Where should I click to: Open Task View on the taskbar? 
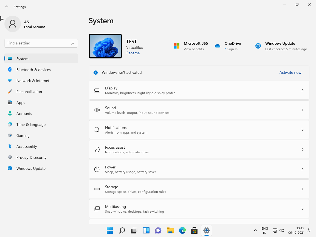(x=134, y=230)
